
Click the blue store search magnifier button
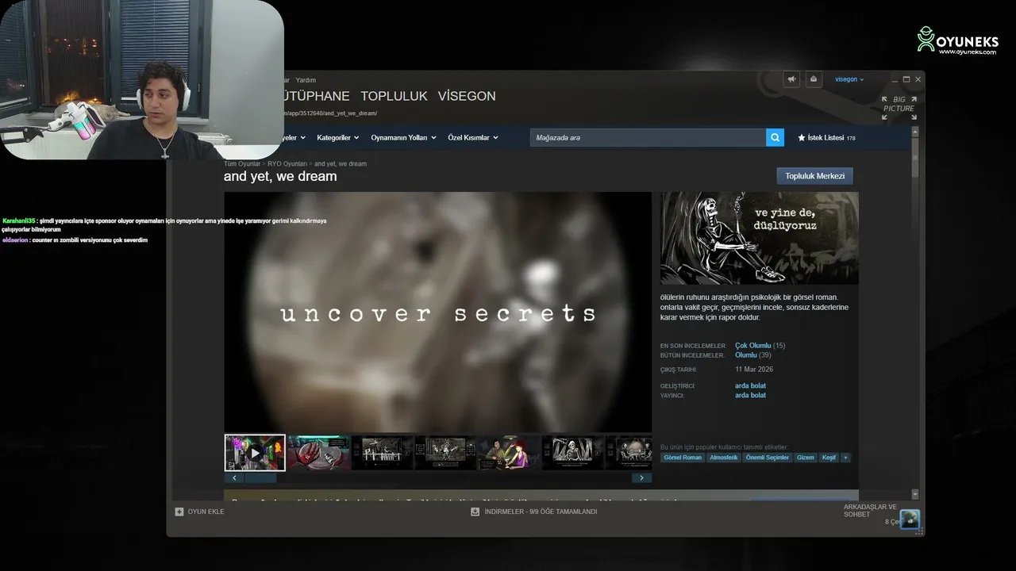[x=775, y=137]
